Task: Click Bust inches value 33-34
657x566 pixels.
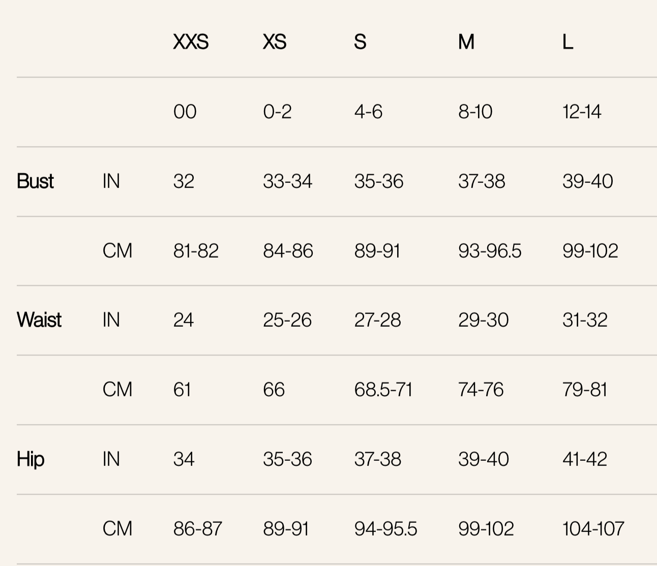Action: tap(287, 181)
